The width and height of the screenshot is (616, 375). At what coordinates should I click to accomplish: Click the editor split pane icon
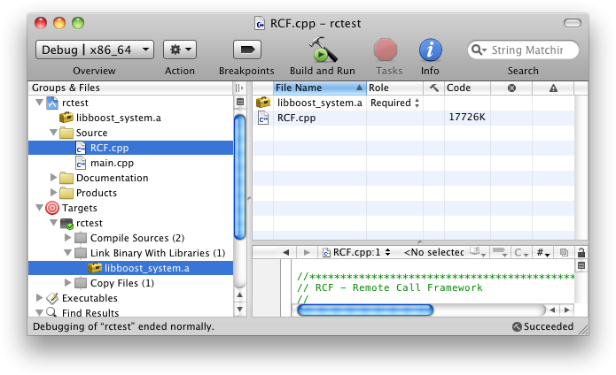click(x=581, y=265)
